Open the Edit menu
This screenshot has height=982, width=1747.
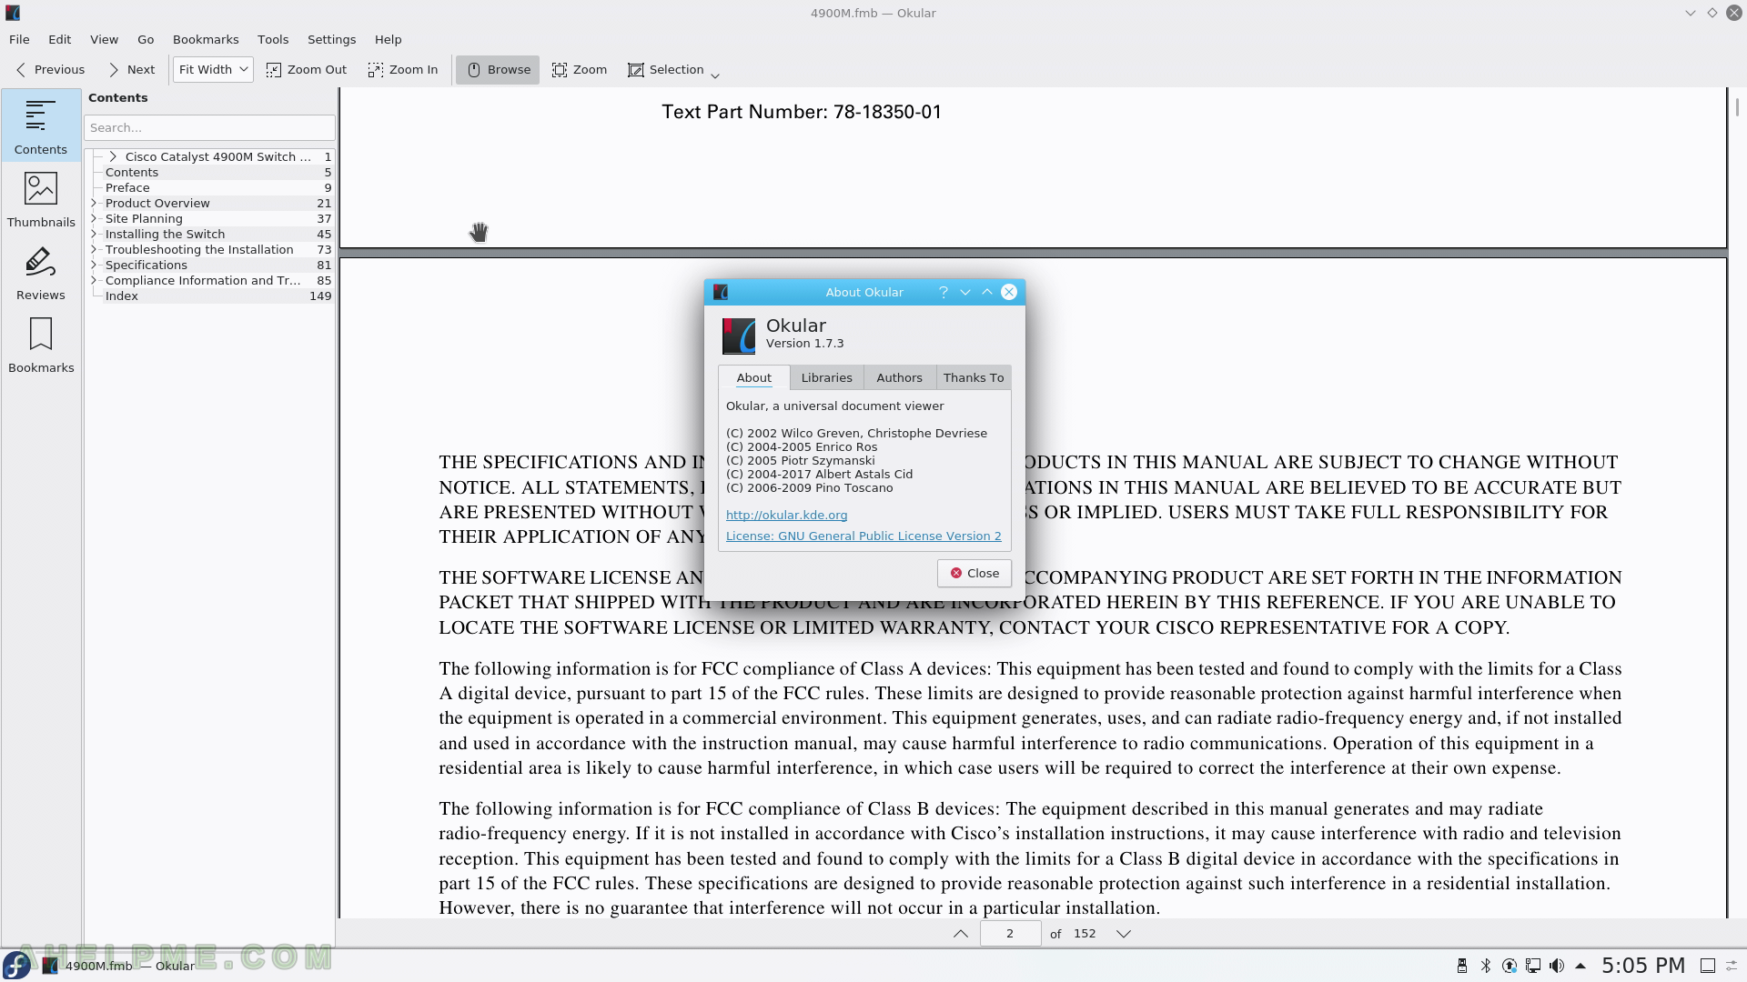(x=60, y=39)
